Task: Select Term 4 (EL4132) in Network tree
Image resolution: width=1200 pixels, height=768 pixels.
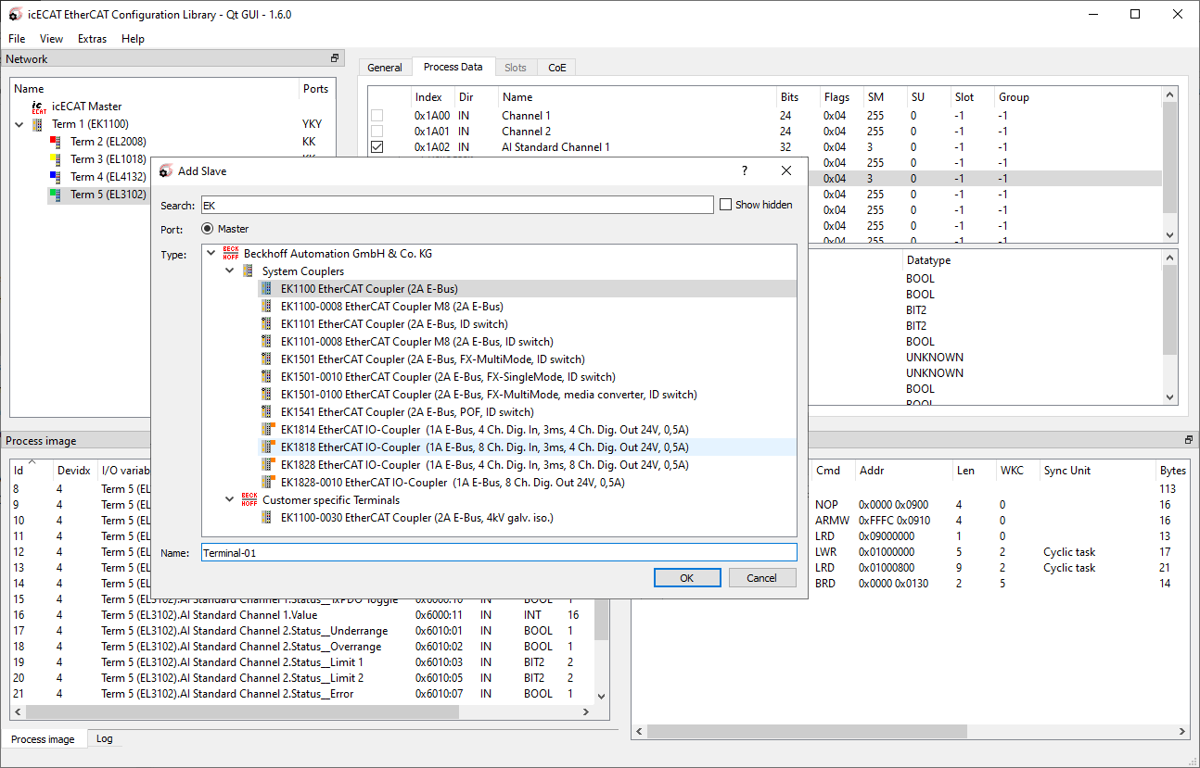Action: click(x=108, y=177)
